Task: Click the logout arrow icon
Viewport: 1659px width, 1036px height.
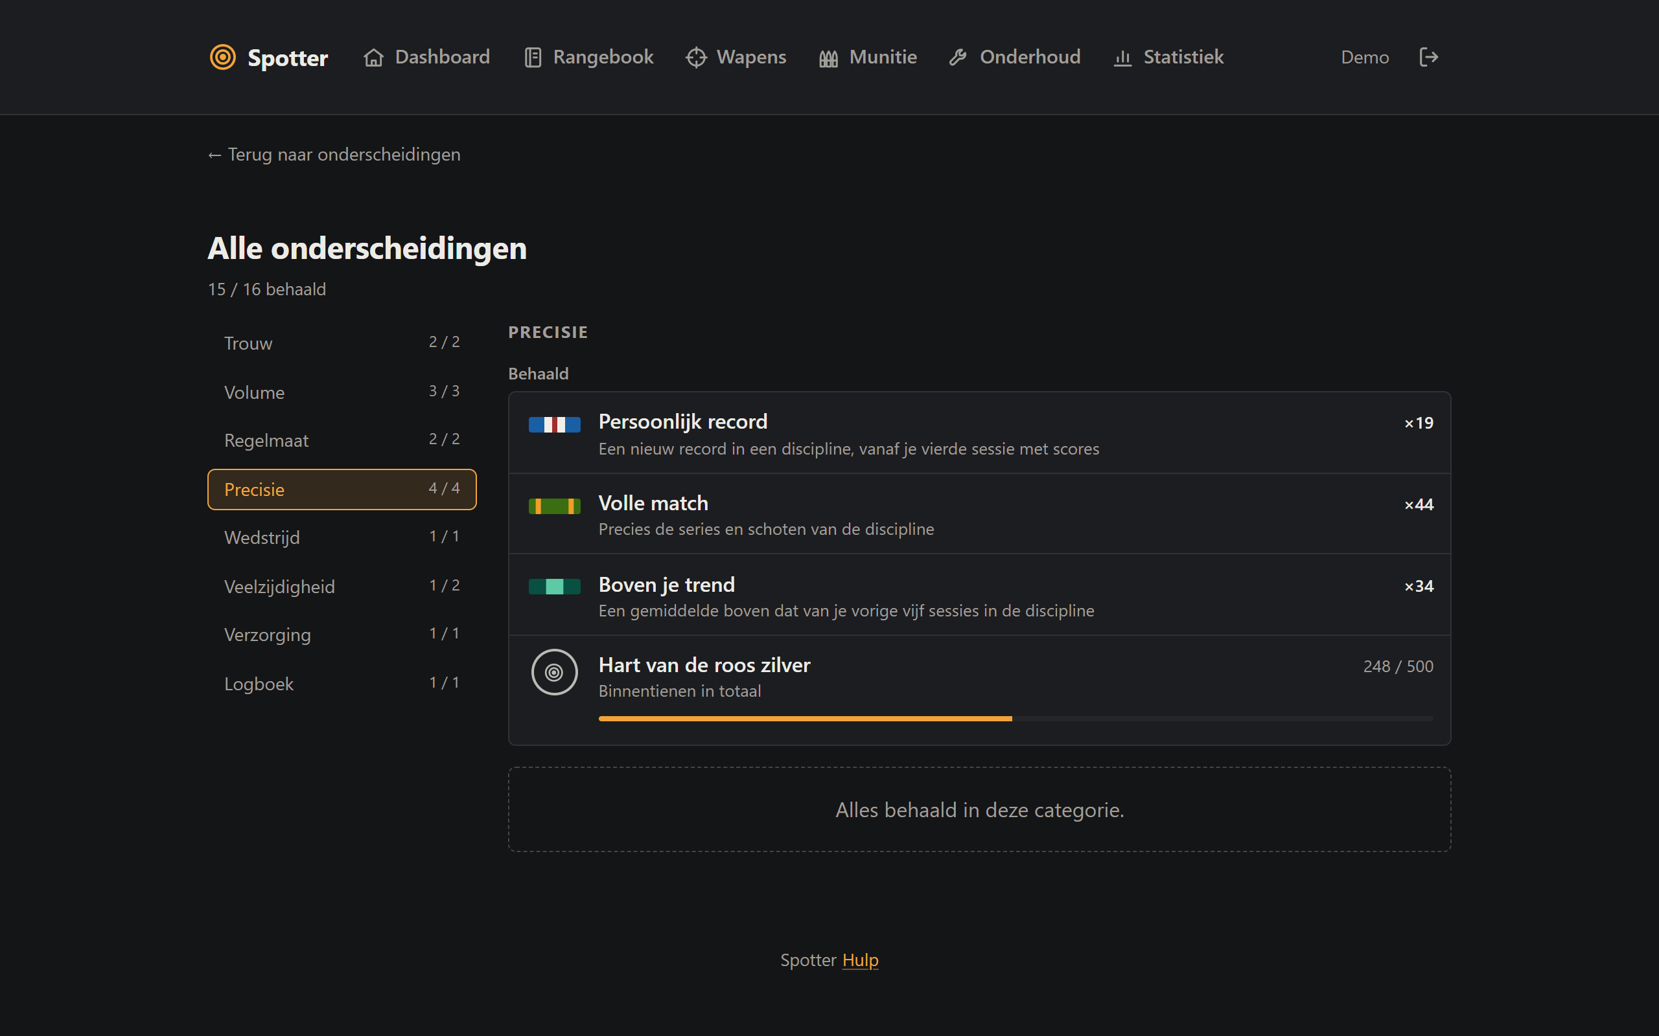Action: click(1429, 57)
